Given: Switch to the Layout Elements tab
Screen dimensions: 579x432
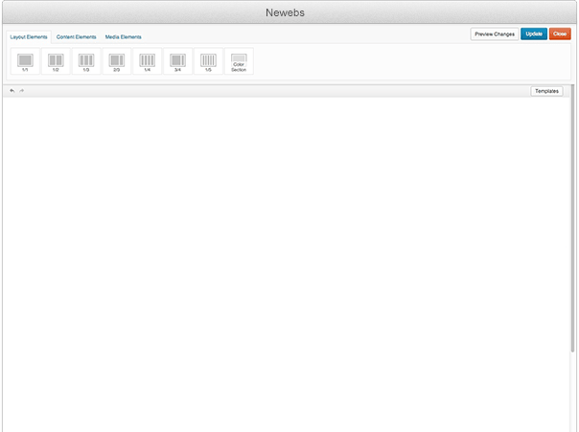Looking at the screenshot, I should (29, 36).
